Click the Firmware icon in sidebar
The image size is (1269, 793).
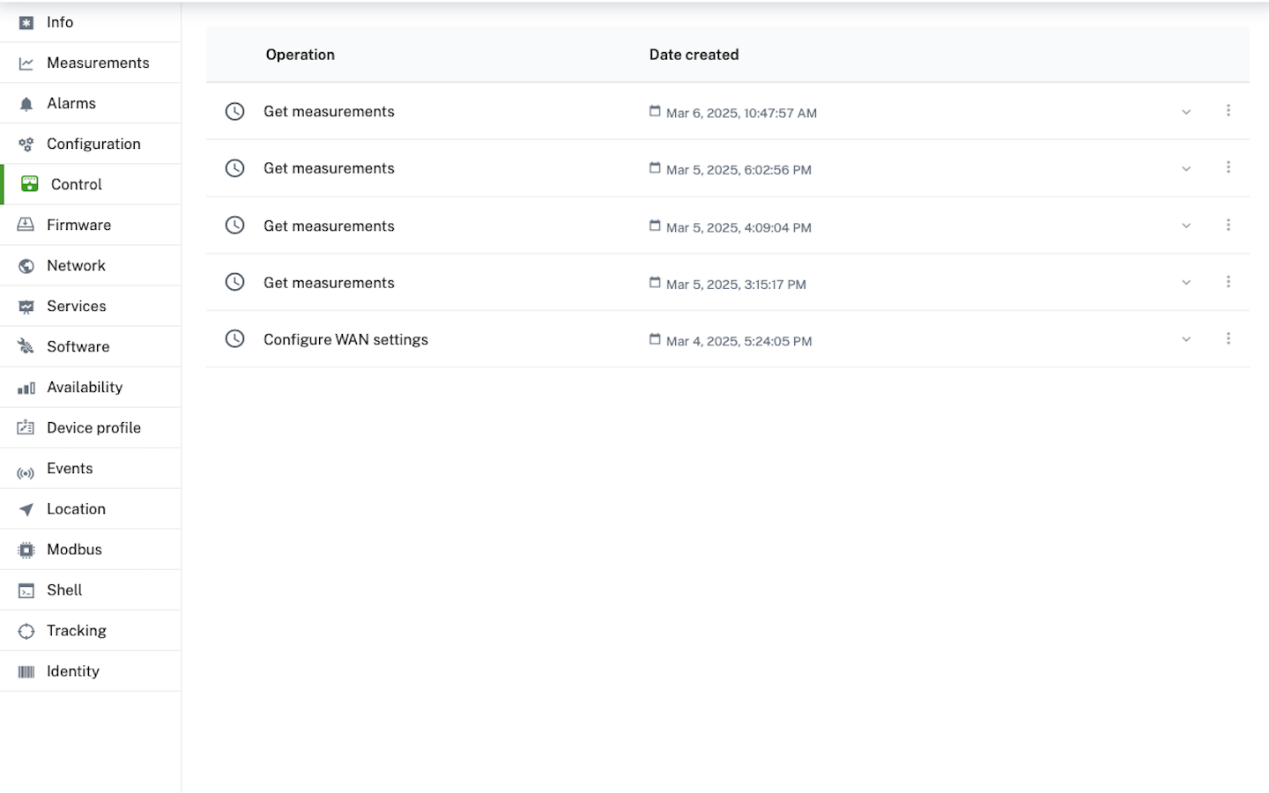(26, 225)
